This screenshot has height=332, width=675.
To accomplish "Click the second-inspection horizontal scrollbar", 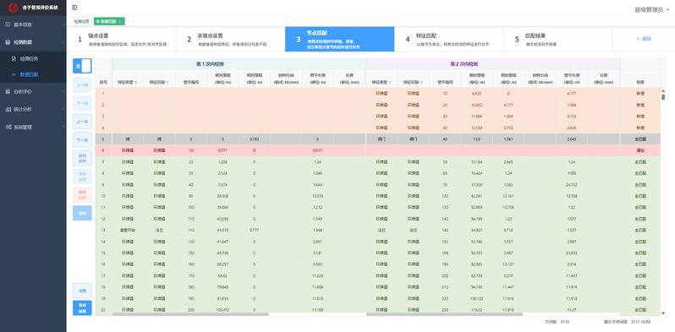I will click(444, 314).
